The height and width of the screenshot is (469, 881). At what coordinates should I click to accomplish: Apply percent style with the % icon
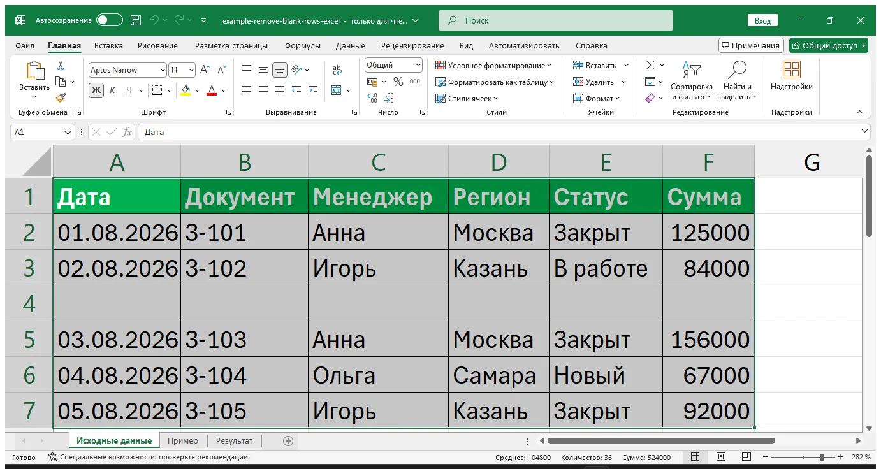(x=398, y=82)
